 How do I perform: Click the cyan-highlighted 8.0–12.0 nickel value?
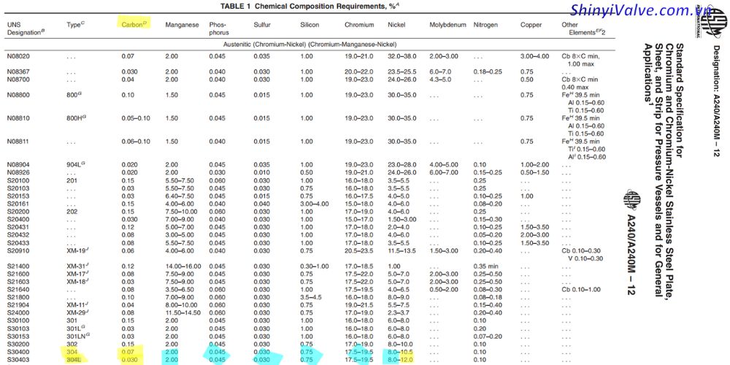(x=402, y=359)
